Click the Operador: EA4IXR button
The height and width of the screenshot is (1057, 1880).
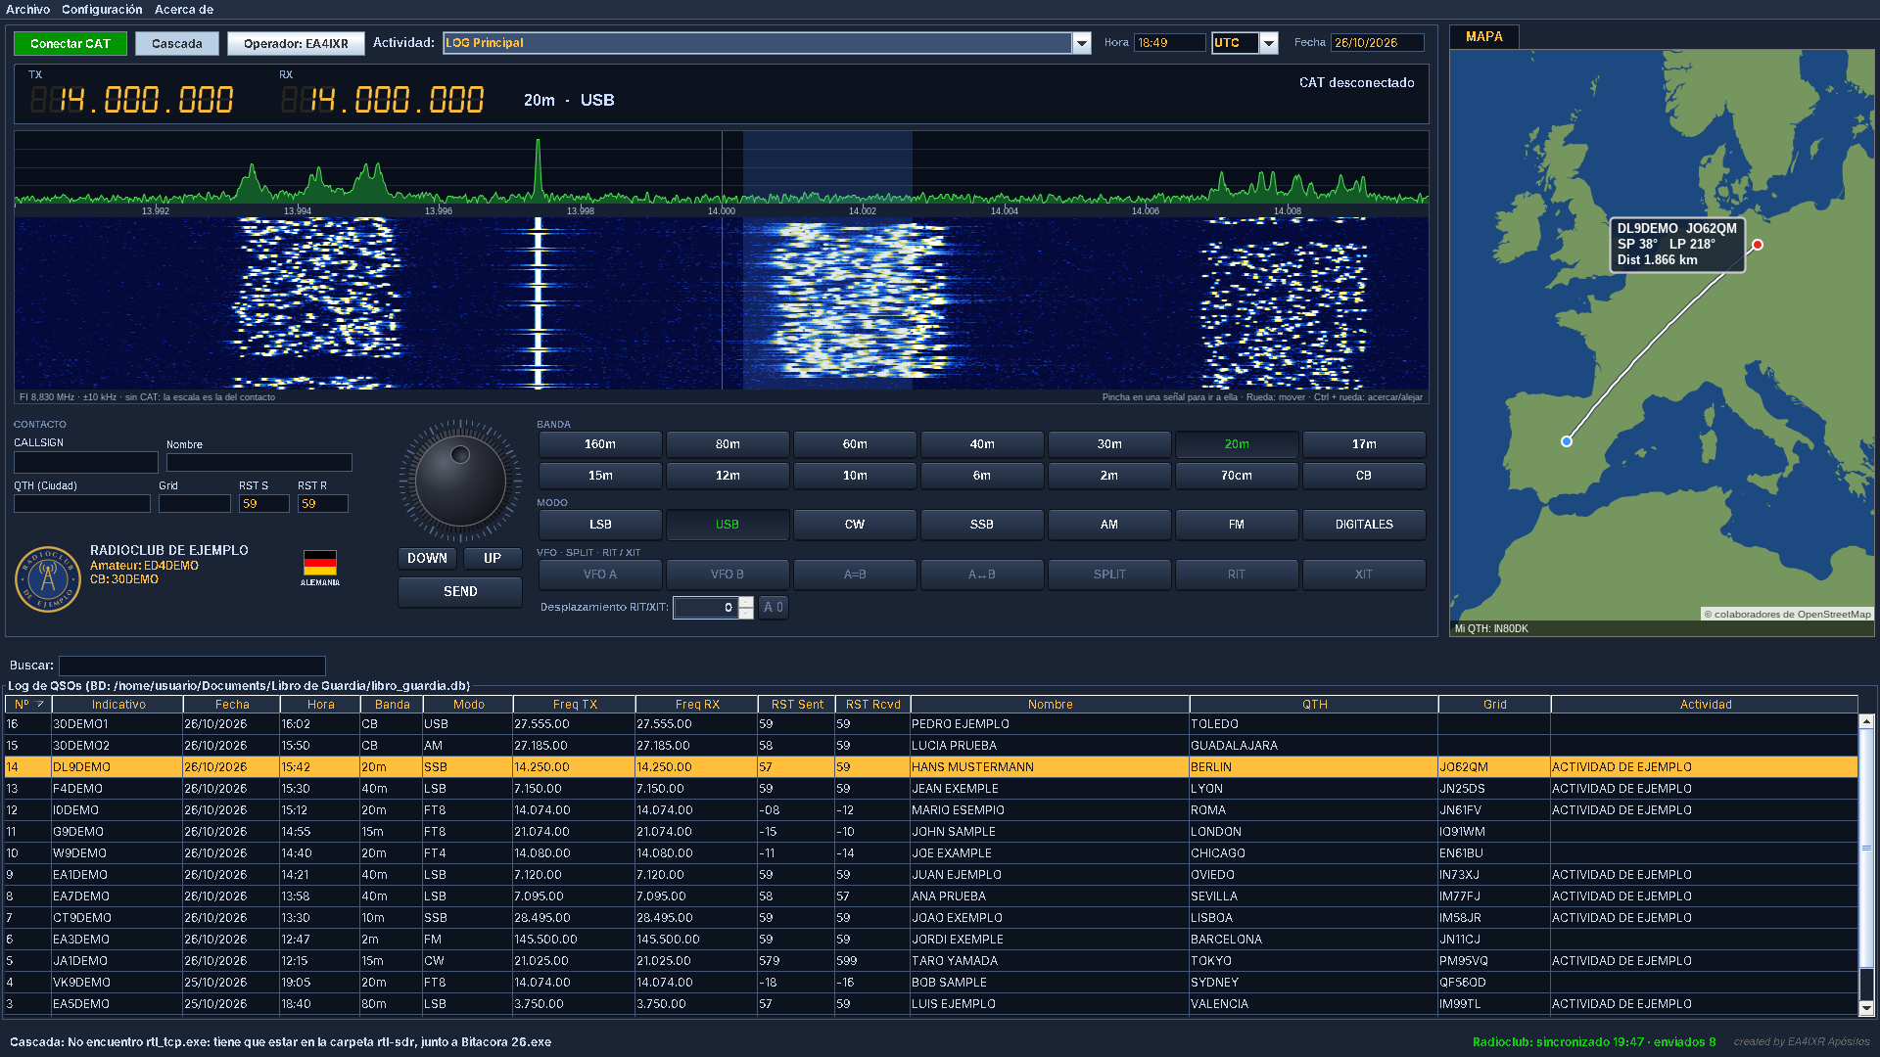point(296,44)
